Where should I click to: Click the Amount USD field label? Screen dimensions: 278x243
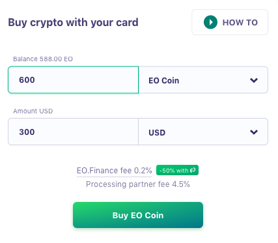coord(33,111)
